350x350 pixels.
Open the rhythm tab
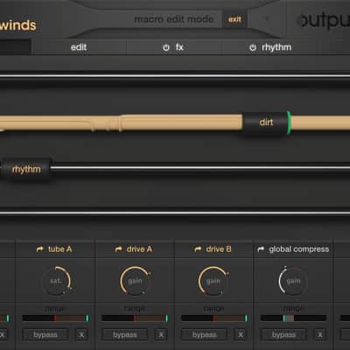[270, 47]
